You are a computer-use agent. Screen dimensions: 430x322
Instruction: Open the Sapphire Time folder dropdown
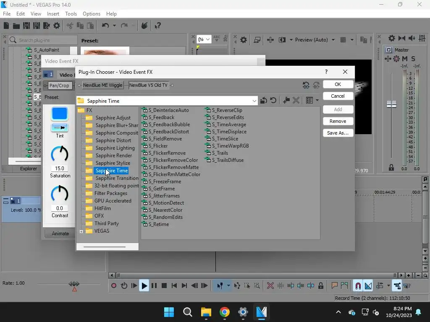254,101
